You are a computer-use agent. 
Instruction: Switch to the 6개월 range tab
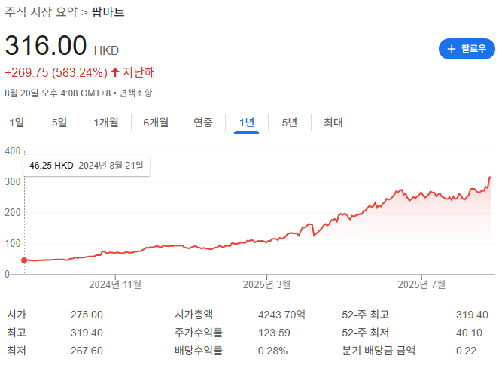(156, 123)
